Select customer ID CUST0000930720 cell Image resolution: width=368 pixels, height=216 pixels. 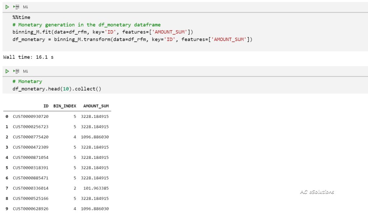pos(31,116)
